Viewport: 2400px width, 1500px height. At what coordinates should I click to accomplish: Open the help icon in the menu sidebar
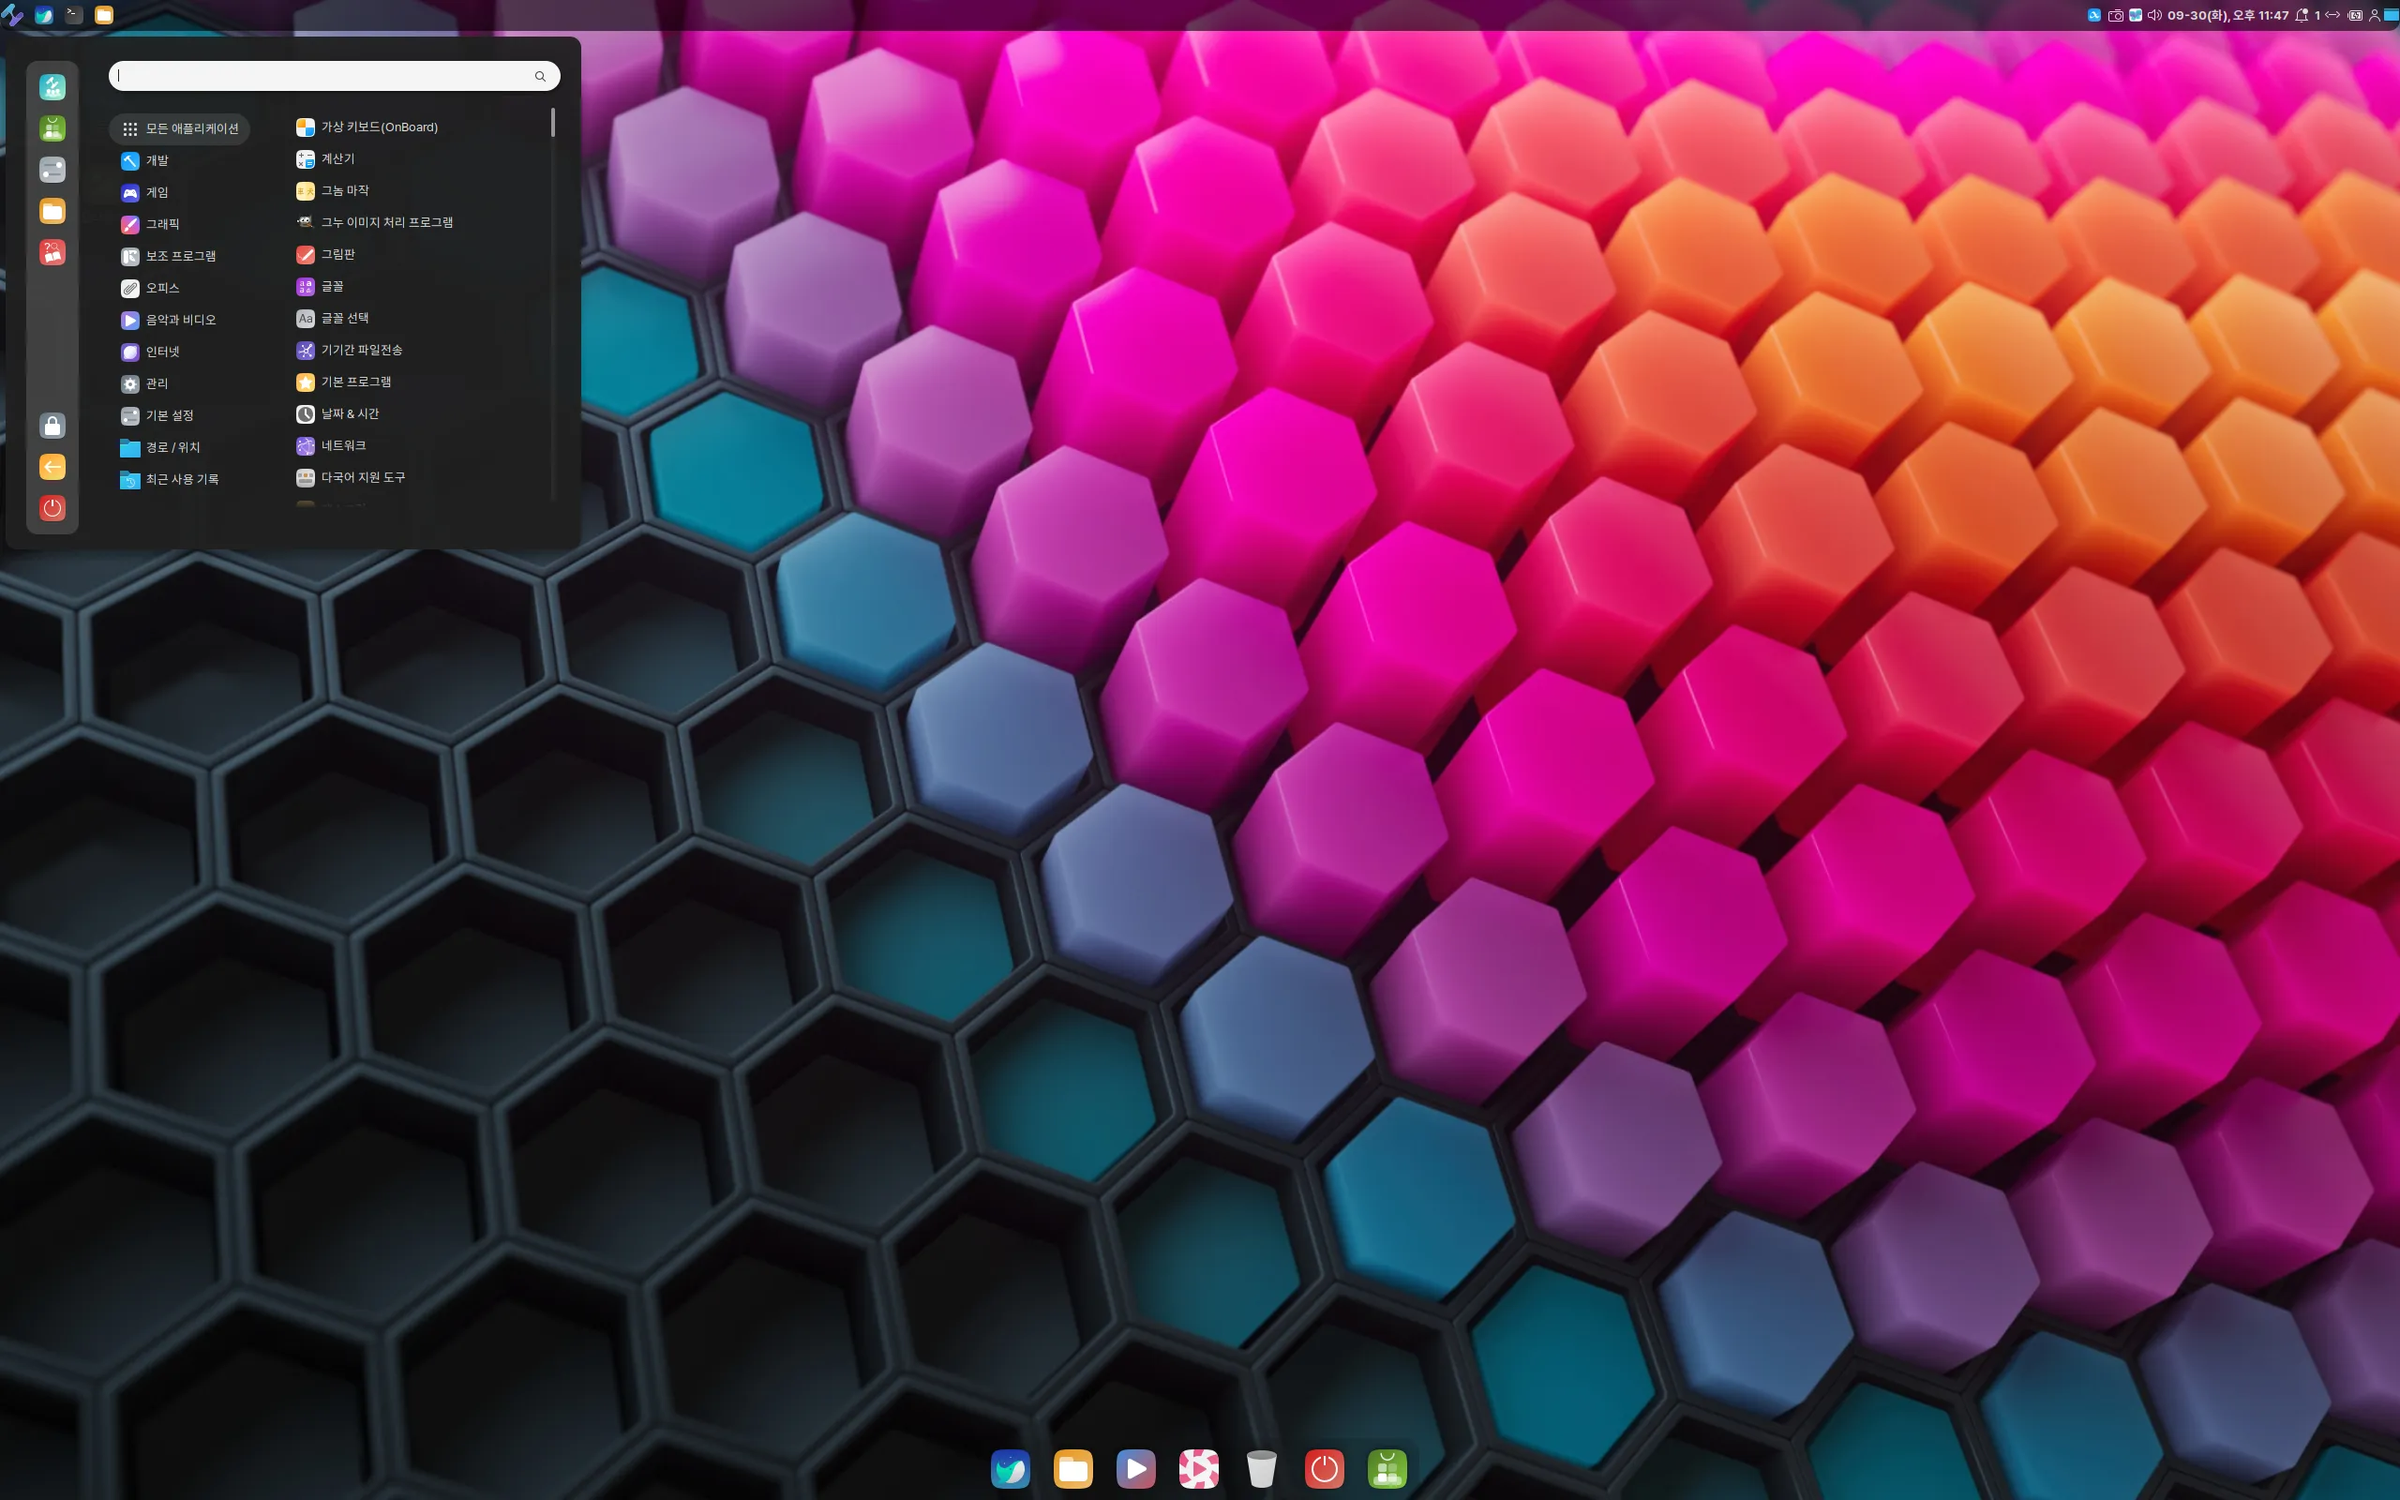click(x=52, y=252)
